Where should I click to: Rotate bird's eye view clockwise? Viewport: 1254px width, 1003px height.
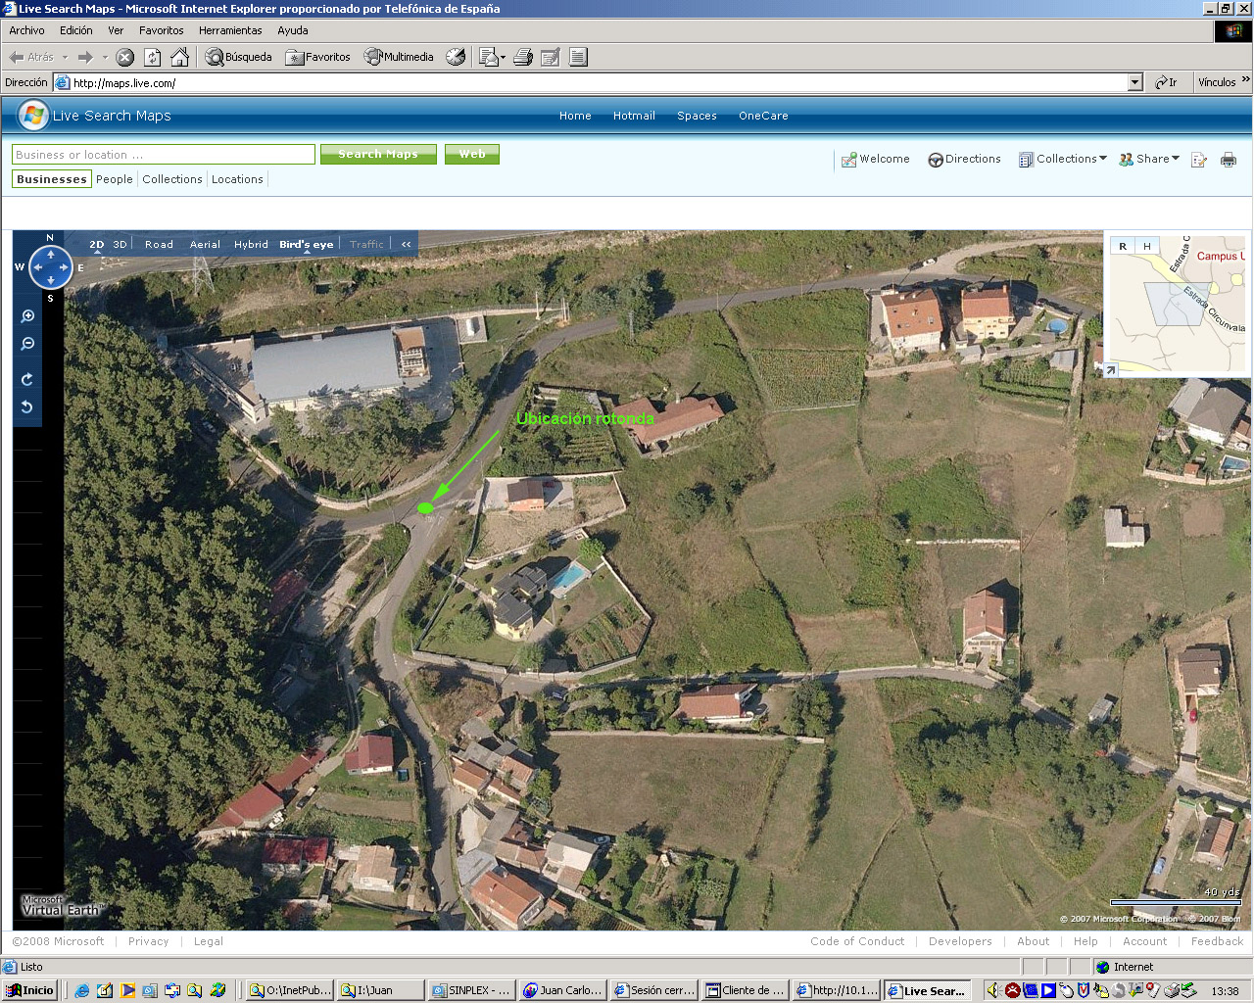[x=27, y=379]
